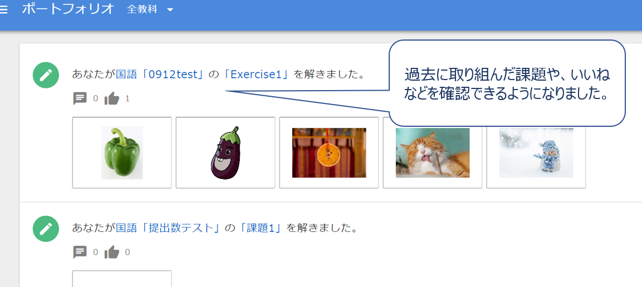Viewport: 642px width, 287px height.
Task: Click the dropdown arrow beside 全教科
Action: click(x=170, y=10)
